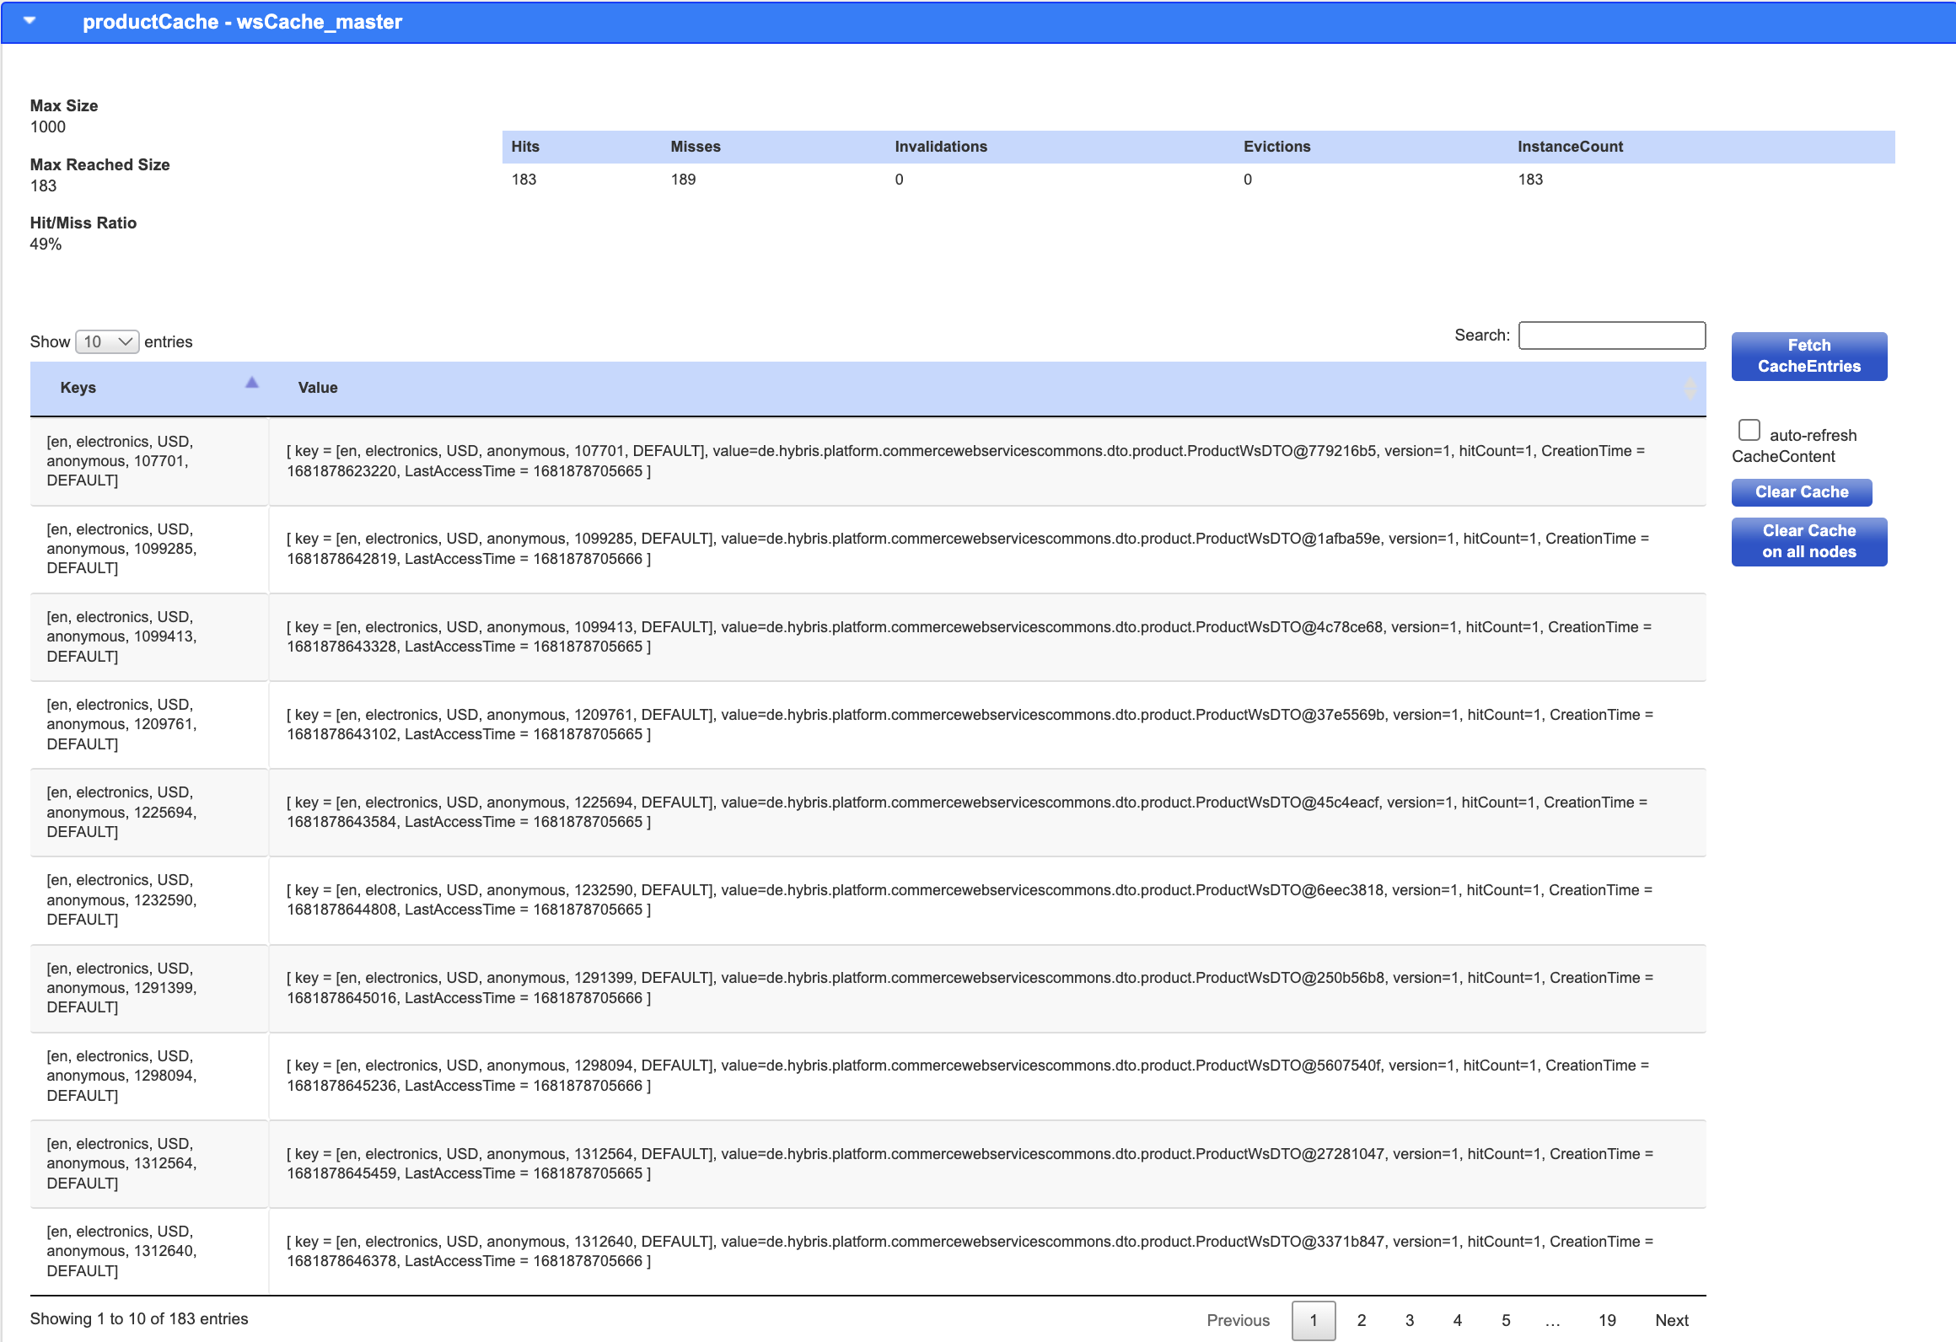Open page 5 of entries
1956x1342 pixels.
tap(1506, 1320)
